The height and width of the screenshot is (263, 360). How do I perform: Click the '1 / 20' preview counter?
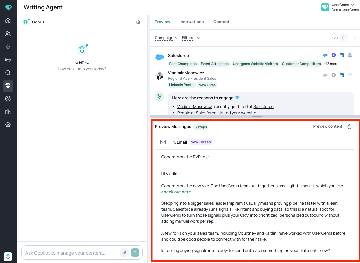tap(333, 38)
